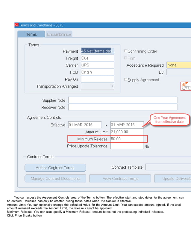Toggle the Firm checkbox
Viewport: 191px width, 247px height.
125,58
